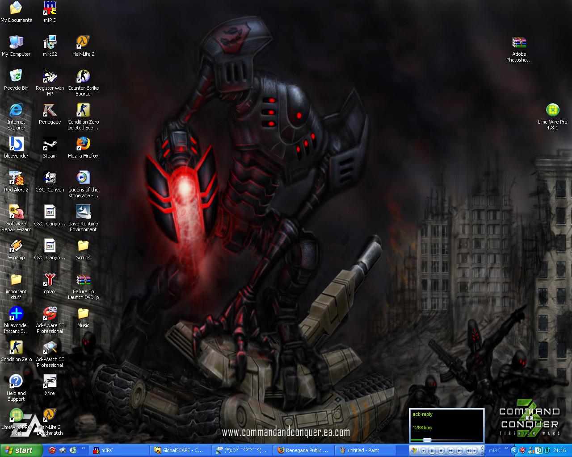Expand hidden system tray icons

click(x=514, y=450)
